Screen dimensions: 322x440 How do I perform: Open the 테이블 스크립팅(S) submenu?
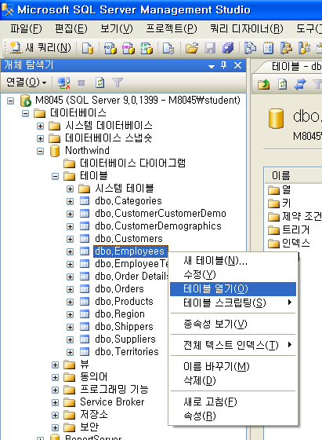(233, 302)
